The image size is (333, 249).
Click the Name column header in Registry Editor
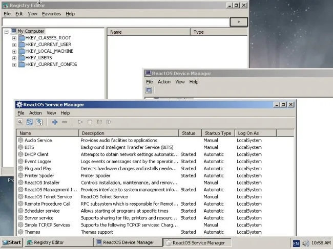tap(149, 32)
